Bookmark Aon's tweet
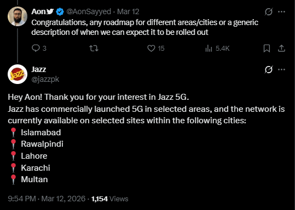This screenshot has height=210, width=295. point(267,49)
